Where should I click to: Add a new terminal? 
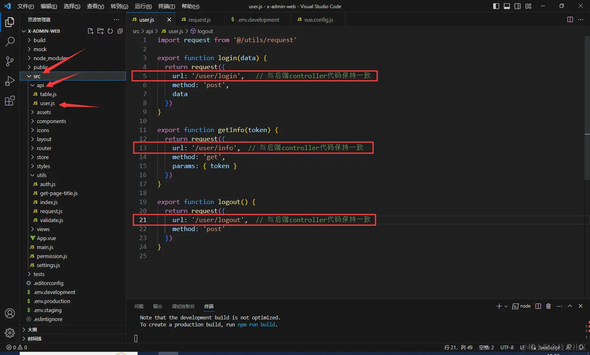(499, 306)
